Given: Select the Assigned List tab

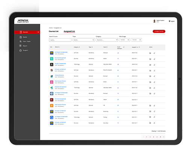Looking at the screenshot, I should [x=70, y=31].
